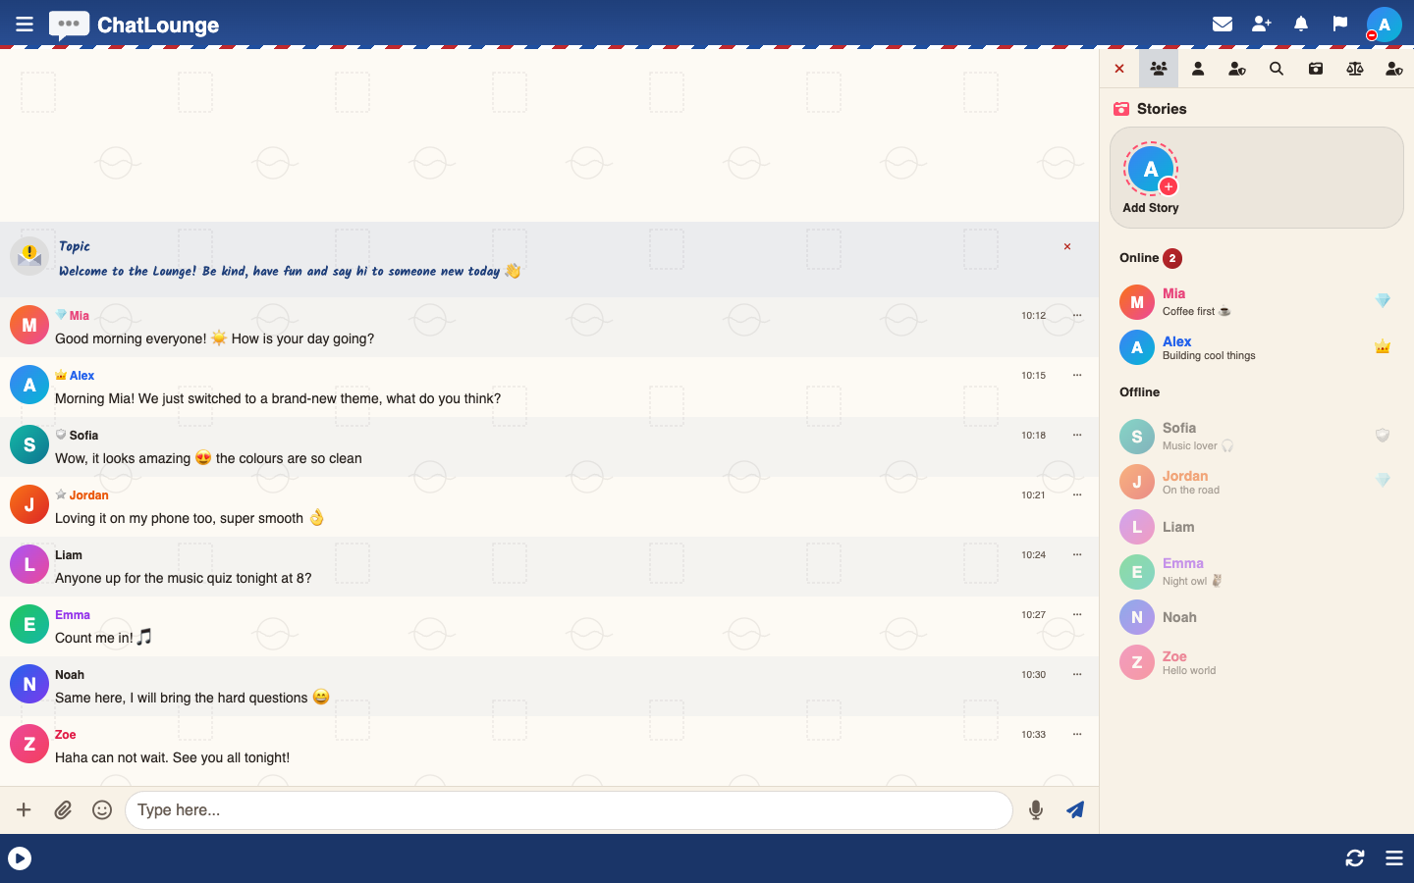This screenshot has width=1414, height=883.
Task: Dismiss the Topic banner with red x
Action: coord(1067,247)
